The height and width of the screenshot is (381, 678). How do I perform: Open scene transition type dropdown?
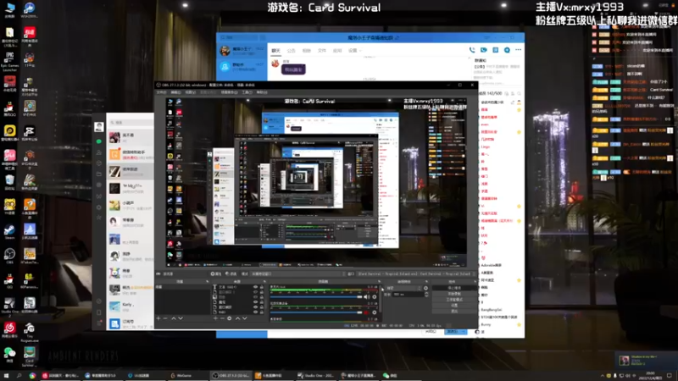pos(403,288)
